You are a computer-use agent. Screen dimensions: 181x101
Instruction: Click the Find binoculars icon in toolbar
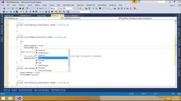click(x=115, y=9)
